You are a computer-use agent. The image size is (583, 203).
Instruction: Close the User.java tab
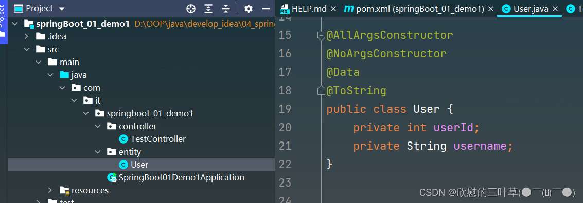[555, 9]
